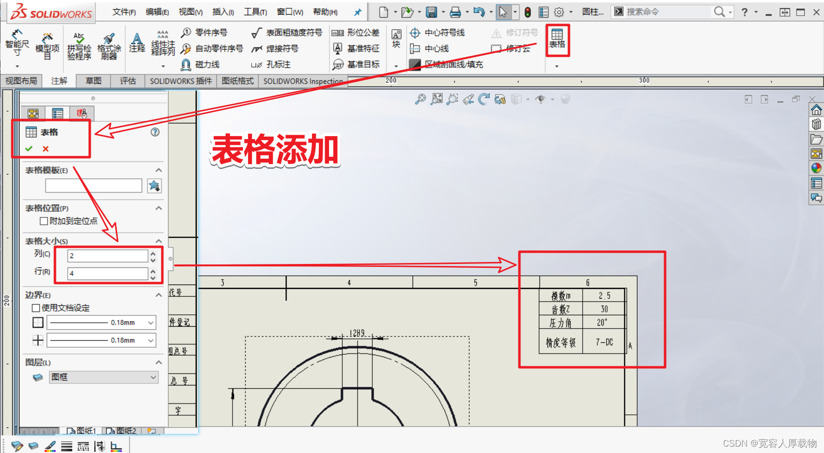Expand Tables (表格) dropdown arrow in ribbon
This screenshot has height=453, width=824.
(x=557, y=66)
